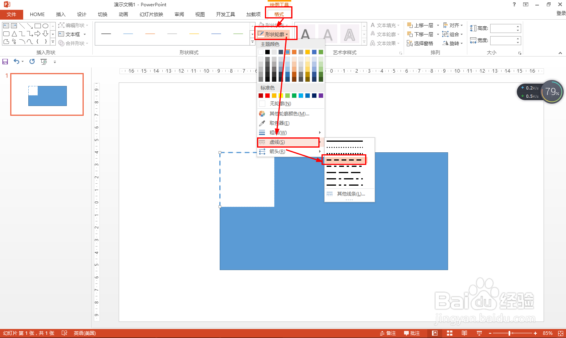Click the Undo arrow icon
The width and height of the screenshot is (566, 338).
click(x=17, y=62)
